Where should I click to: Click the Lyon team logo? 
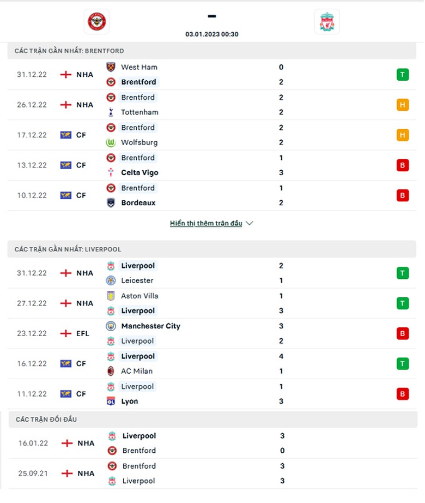click(111, 401)
